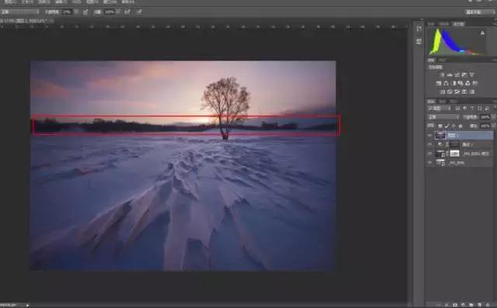This screenshot has width=497, height=308.
Task: Open the Help menu in the menu bar
Action: click(x=128, y=2)
